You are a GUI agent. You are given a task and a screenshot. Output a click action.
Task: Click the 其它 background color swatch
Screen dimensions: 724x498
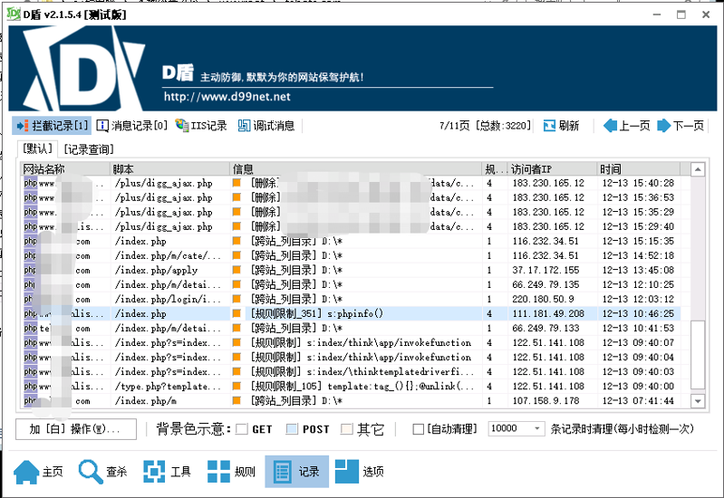[347, 429]
